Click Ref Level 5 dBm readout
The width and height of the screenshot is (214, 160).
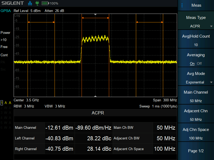(x=27, y=11)
